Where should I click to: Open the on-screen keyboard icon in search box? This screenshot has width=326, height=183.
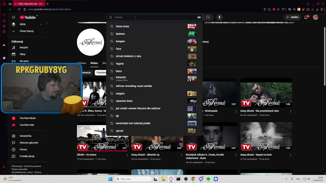click(x=199, y=17)
